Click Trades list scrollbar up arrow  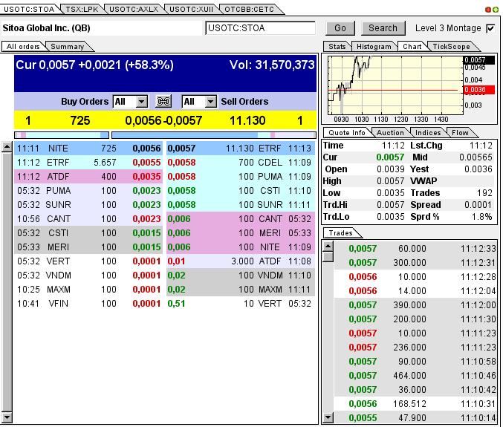tap(328, 247)
